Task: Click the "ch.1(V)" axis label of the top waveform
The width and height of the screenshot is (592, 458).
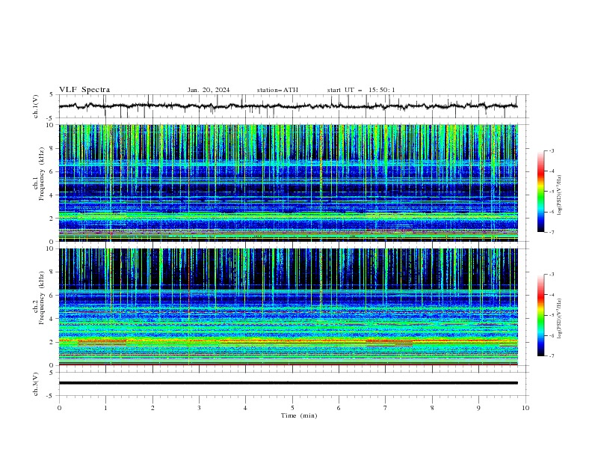Action: (36, 106)
